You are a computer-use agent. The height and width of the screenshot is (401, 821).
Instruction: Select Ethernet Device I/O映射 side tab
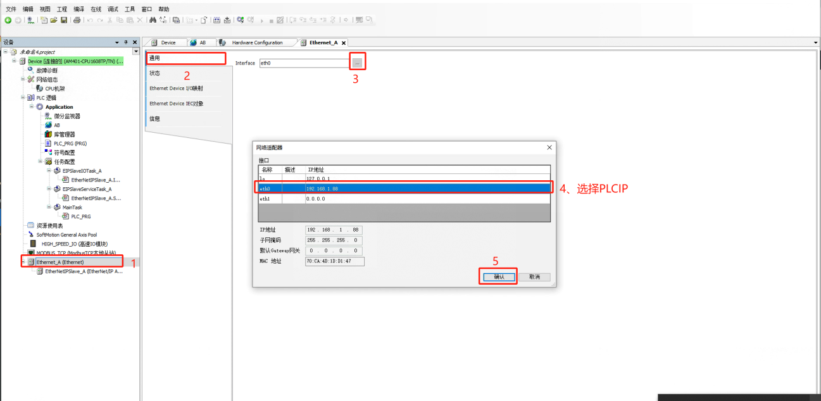tap(176, 89)
